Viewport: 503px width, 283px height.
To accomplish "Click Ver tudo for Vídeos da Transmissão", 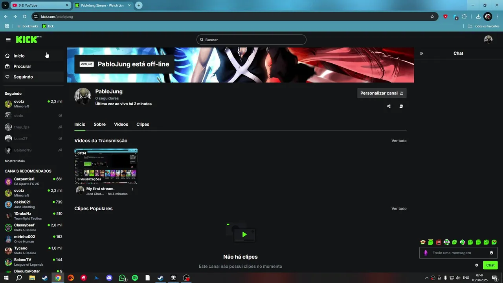I will (399, 141).
